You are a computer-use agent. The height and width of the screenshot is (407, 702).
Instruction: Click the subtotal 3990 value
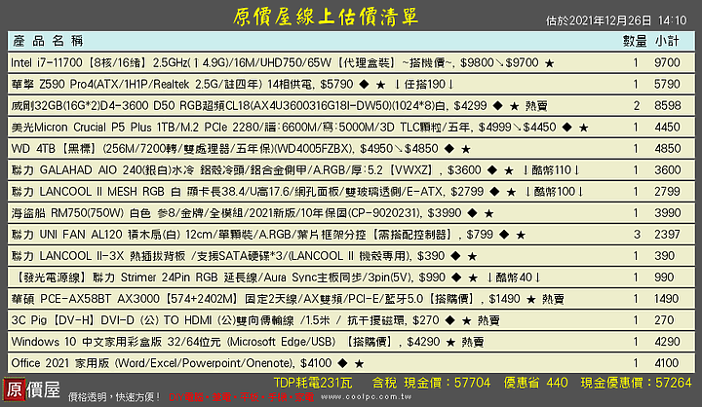click(667, 213)
